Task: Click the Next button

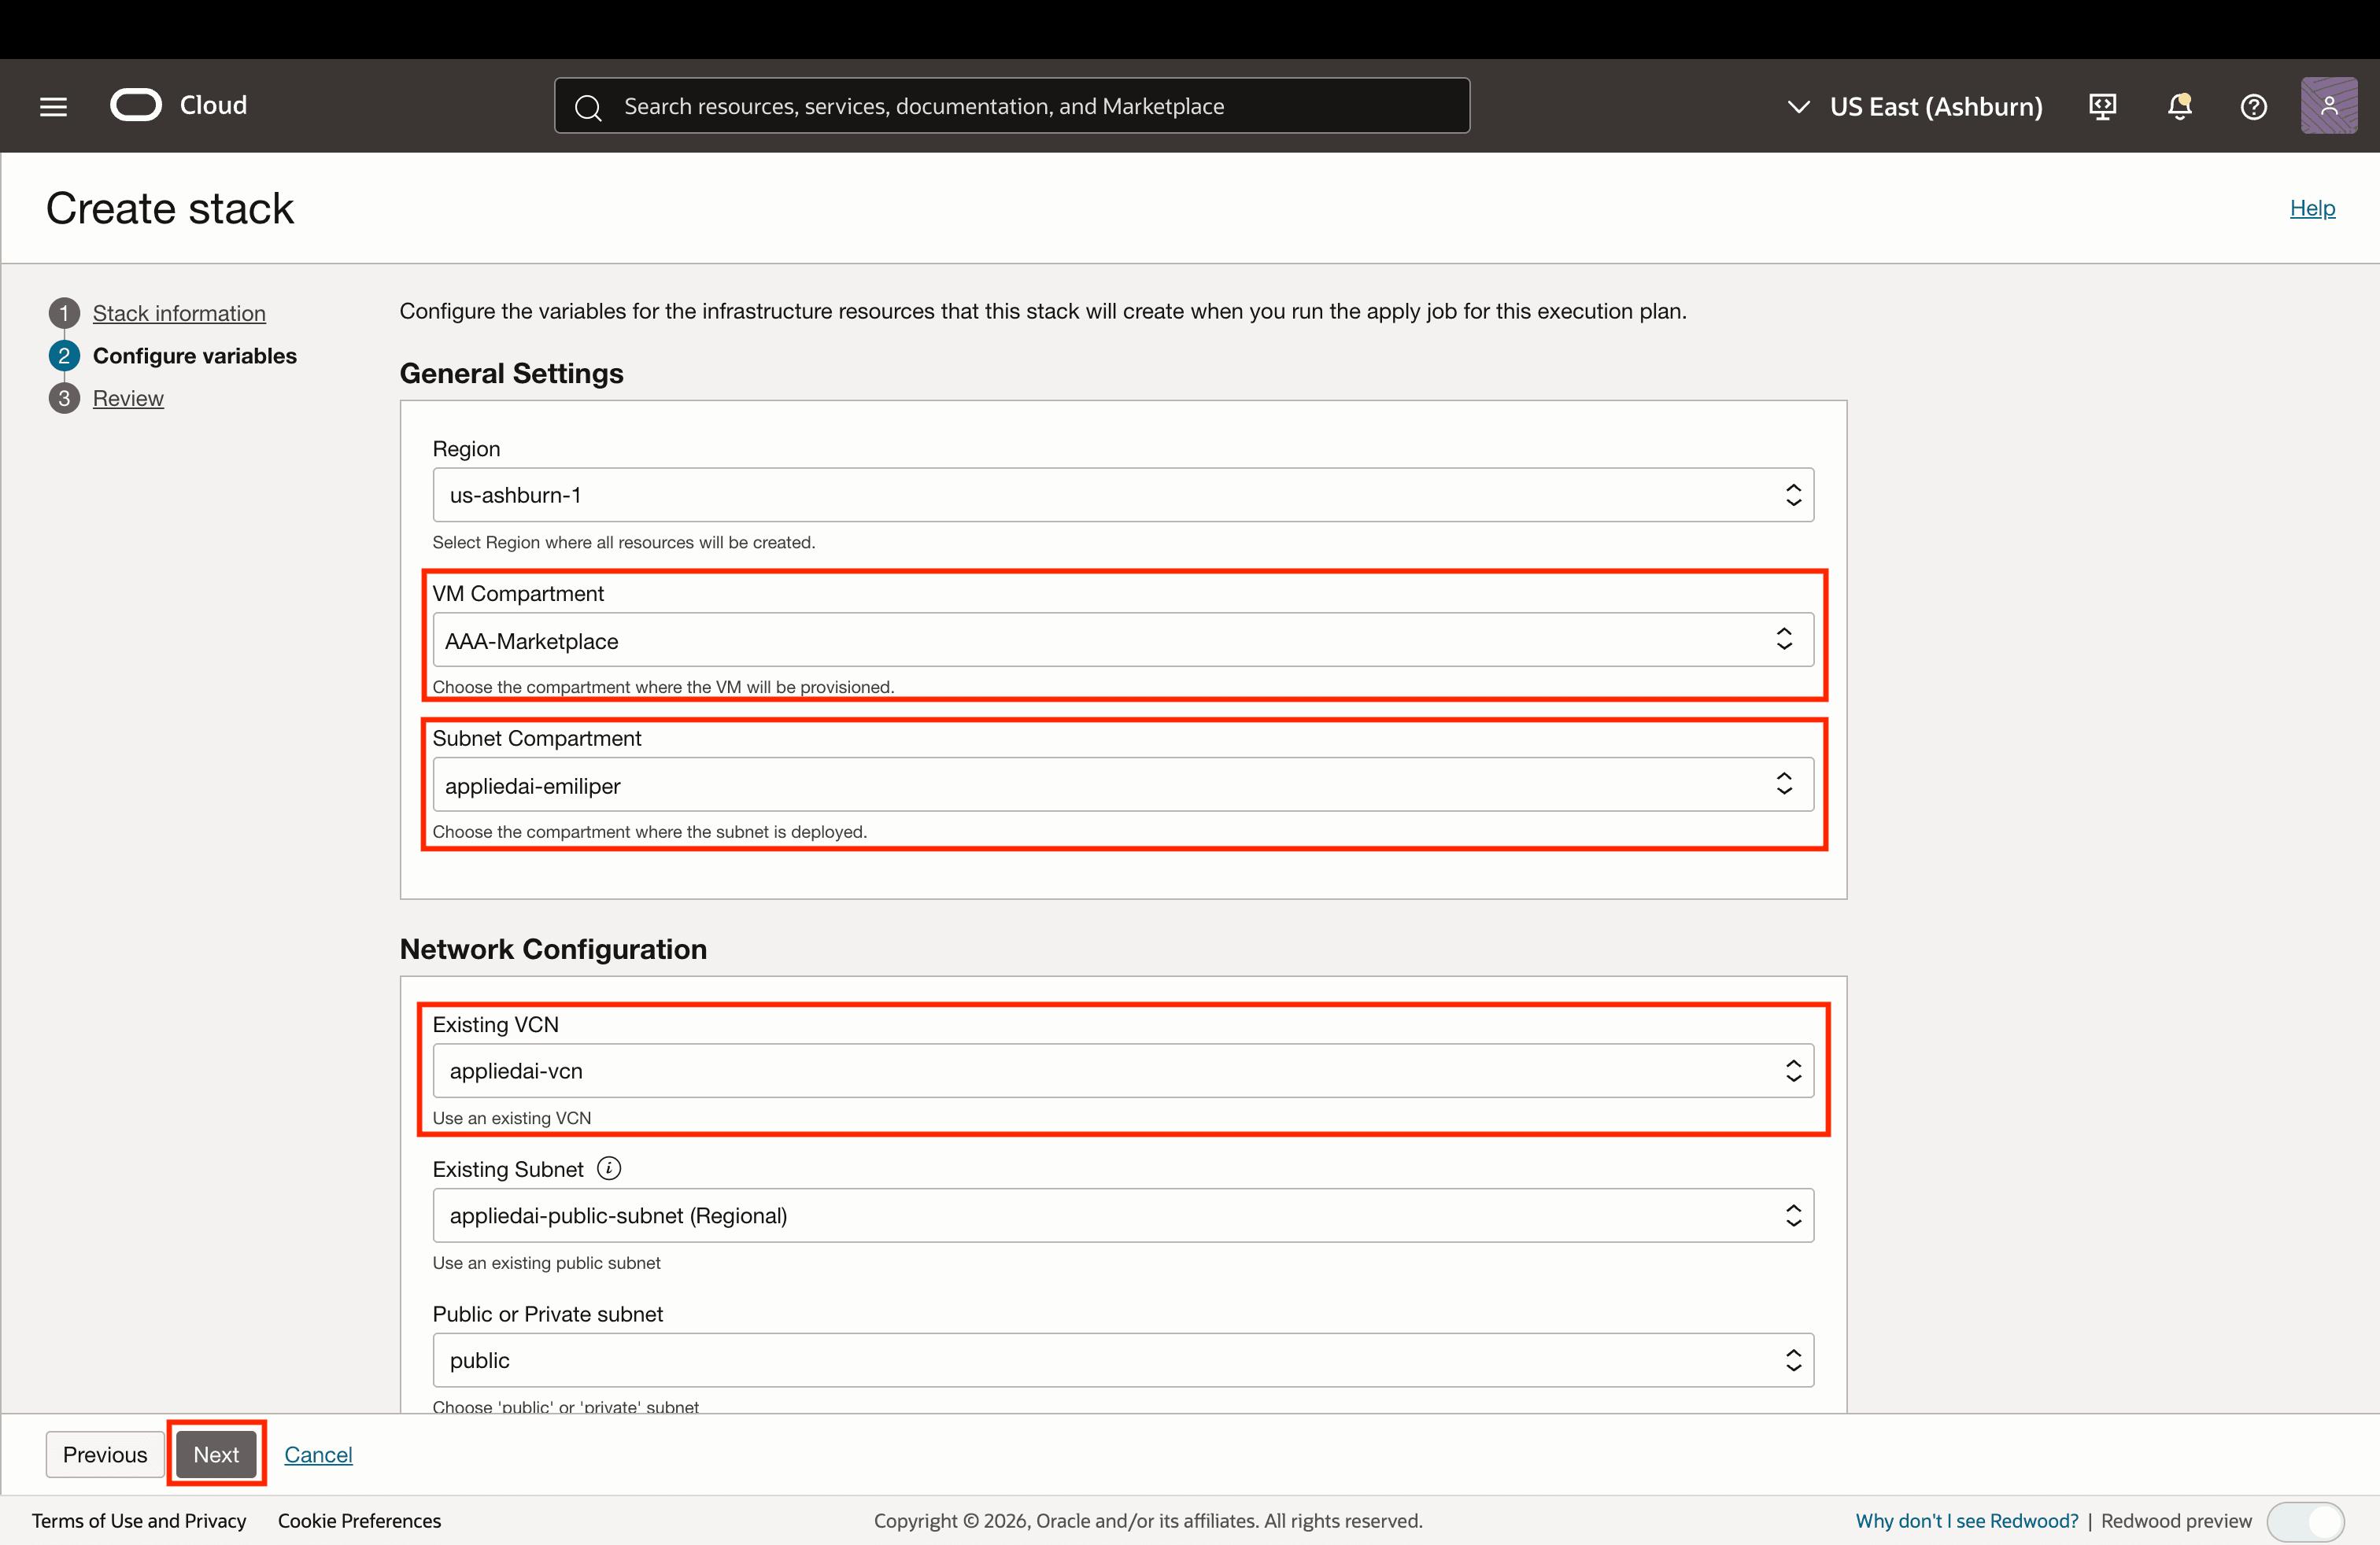Action: [x=216, y=1454]
